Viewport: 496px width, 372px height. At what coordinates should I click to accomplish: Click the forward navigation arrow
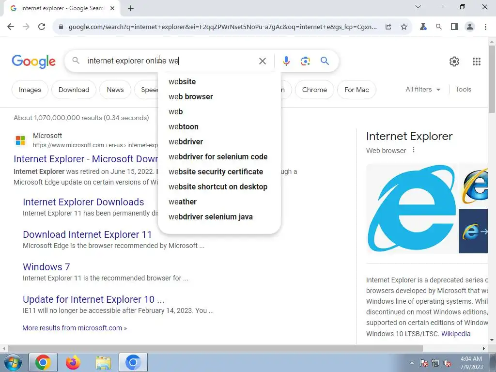[26, 27]
